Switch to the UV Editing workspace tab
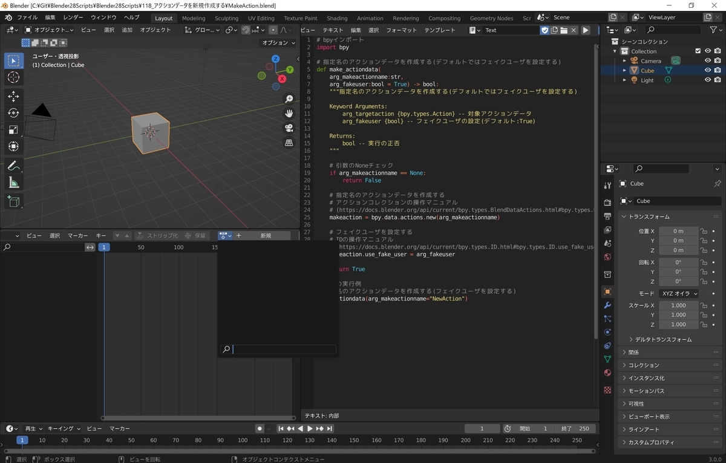The height and width of the screenshot is (463, 726). tap(261, 18)
